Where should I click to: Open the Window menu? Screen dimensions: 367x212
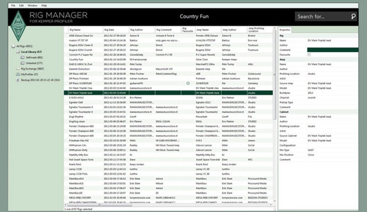(x=33, y=6)
